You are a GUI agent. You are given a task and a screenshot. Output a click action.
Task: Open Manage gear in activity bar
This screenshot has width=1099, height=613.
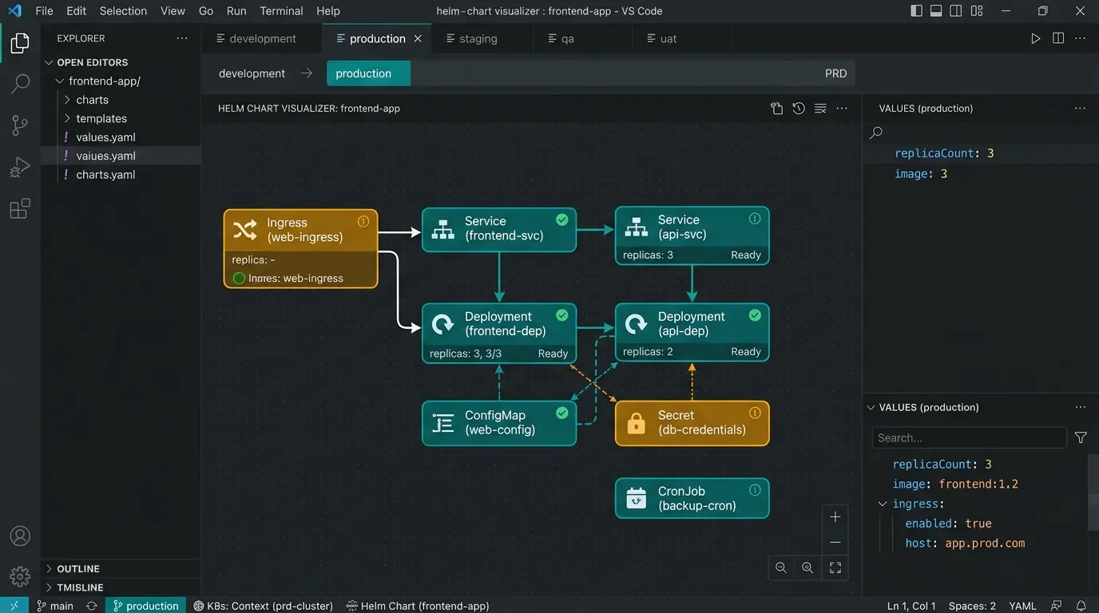click(x=20, y=575)
